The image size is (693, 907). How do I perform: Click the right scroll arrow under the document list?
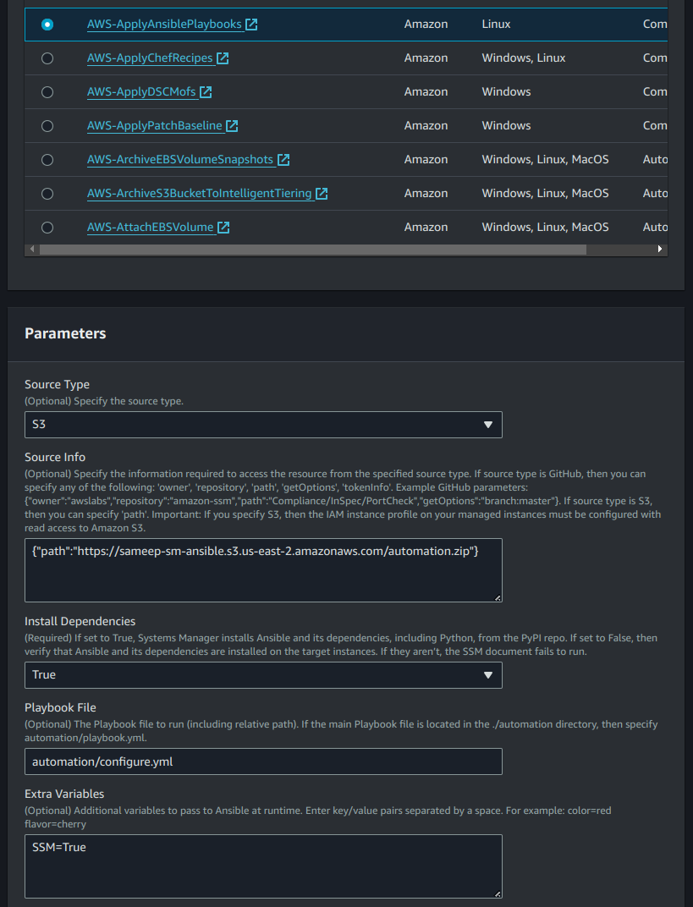point(661,249)
